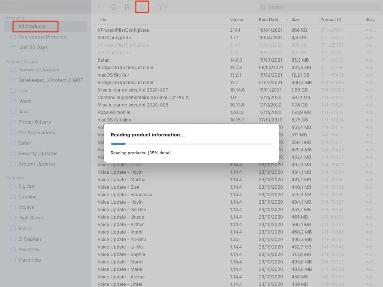383x287 pixels.
Task: Select the first XProtectPlistConfigData row, version 2144
Action: coord(237,30)
